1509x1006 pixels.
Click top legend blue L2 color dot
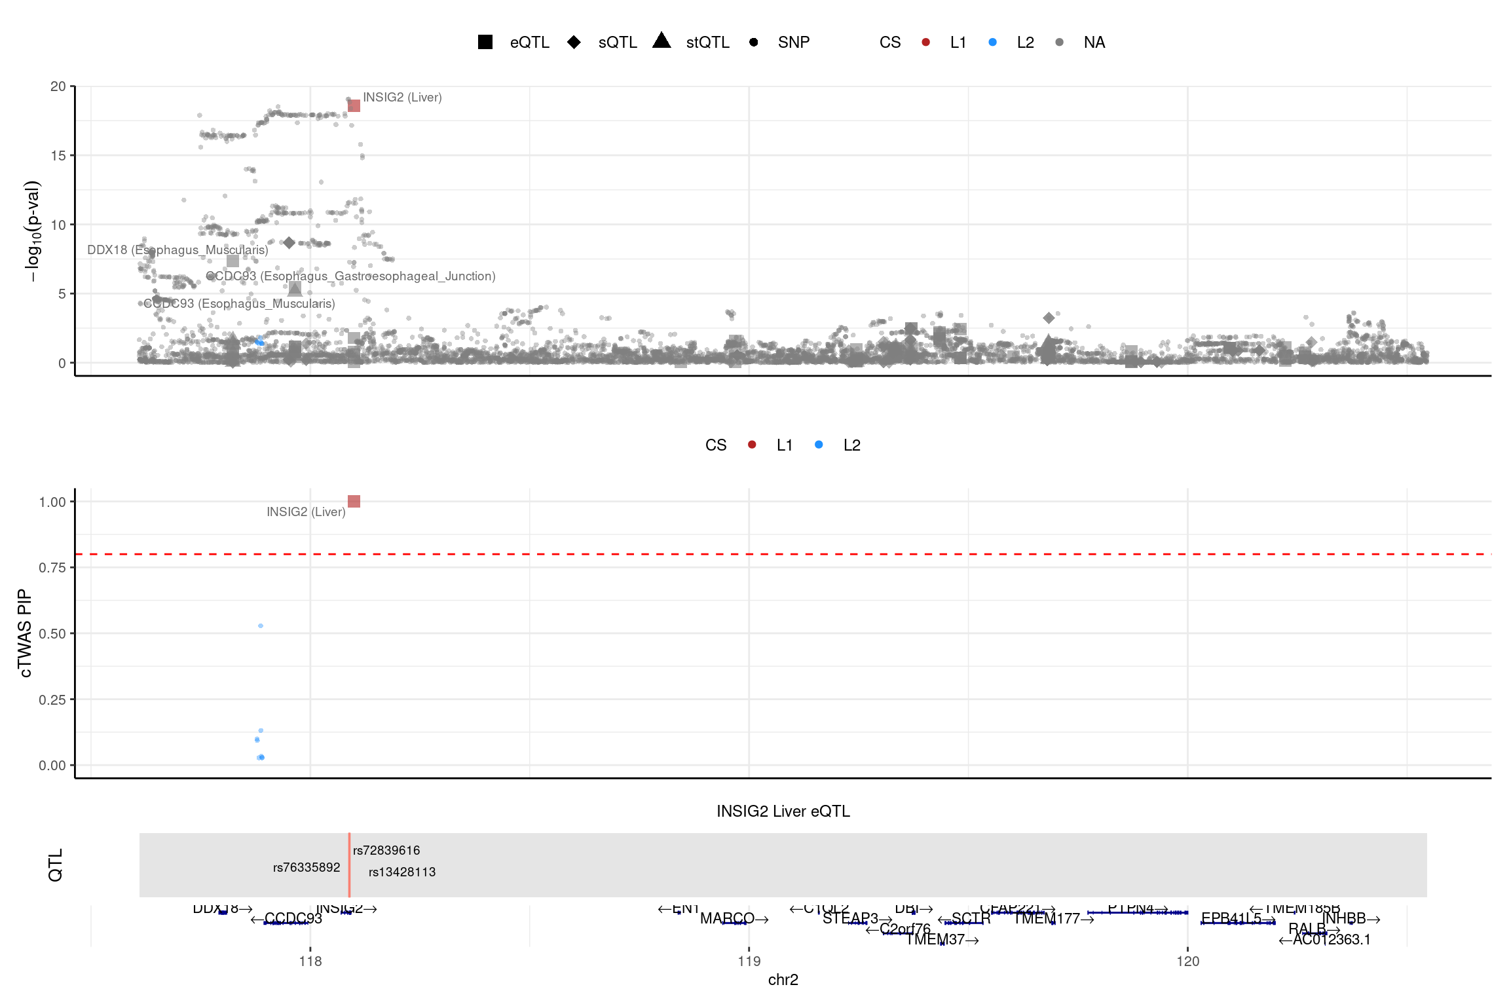point(993,43)
